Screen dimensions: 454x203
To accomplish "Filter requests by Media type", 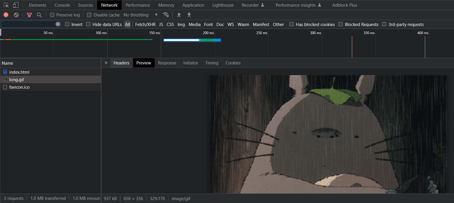I will [194, 24].
